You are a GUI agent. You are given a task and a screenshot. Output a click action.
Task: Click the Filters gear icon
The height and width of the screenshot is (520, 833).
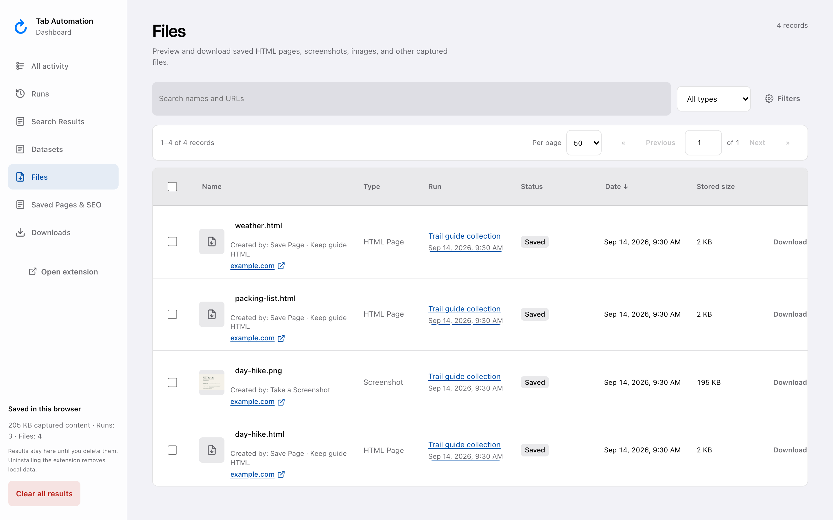(769, 99)
